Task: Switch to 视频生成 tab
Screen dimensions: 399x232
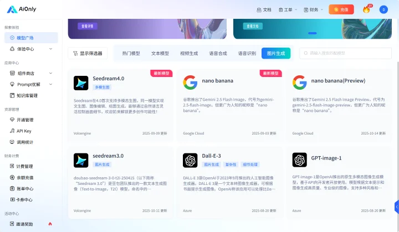Action: 189,53
